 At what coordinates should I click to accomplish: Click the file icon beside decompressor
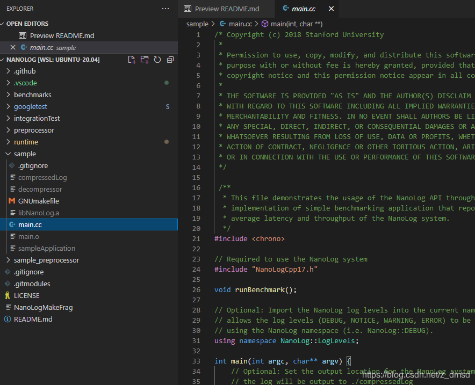coord(13,189)
